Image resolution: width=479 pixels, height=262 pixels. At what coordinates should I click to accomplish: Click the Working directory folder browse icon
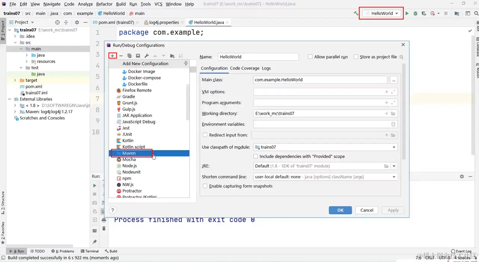point(393,113)
